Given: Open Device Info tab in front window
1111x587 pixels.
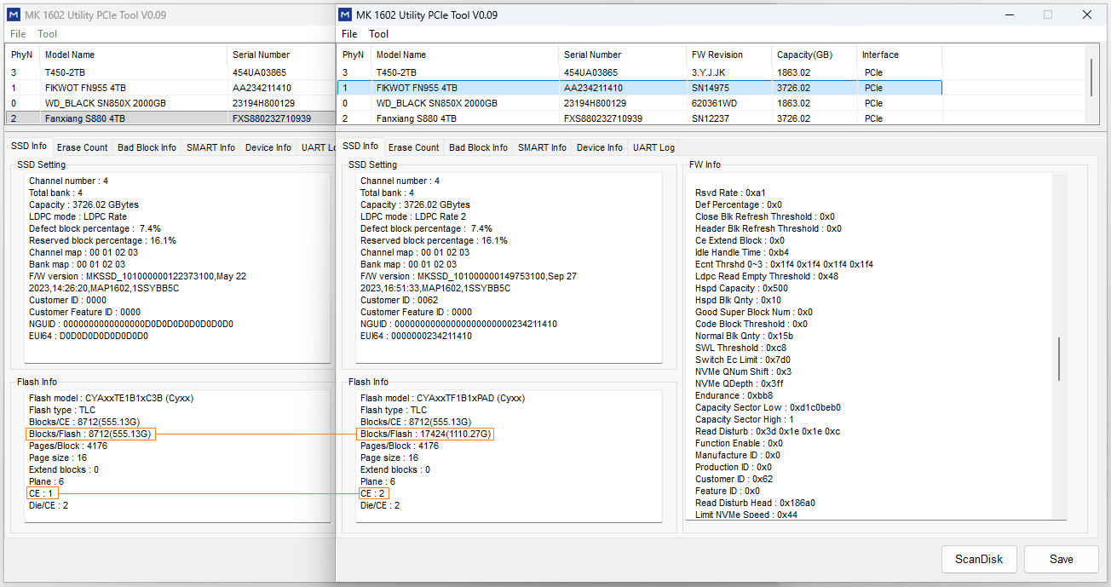Looking at the screenshot, I should [600, 147].
